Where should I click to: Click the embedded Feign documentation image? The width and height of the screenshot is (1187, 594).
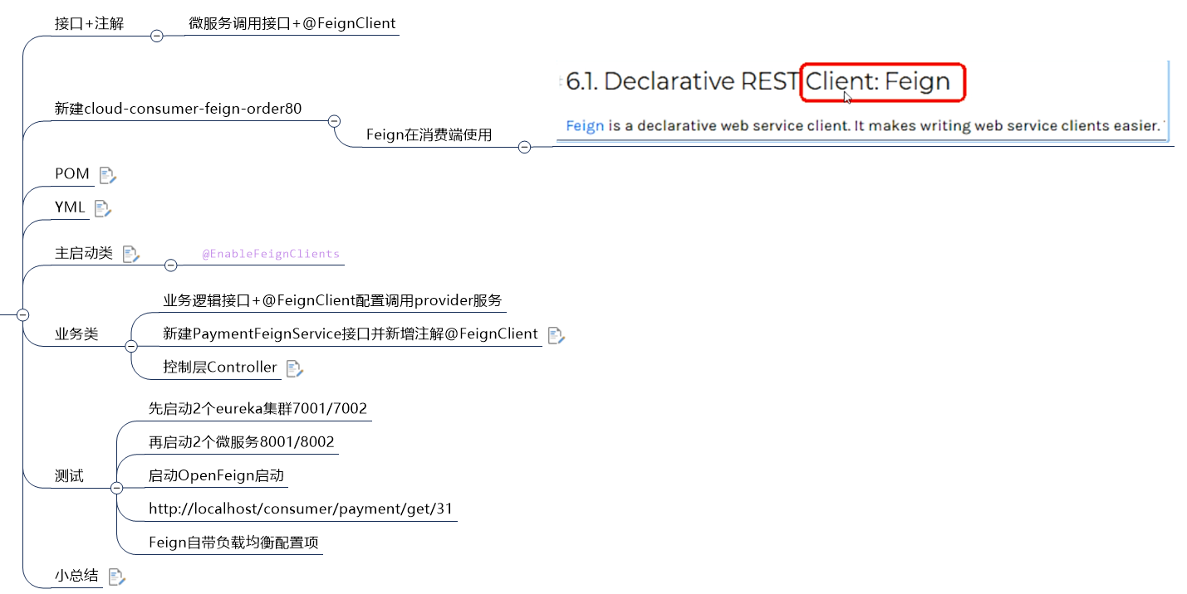[863, 101]
